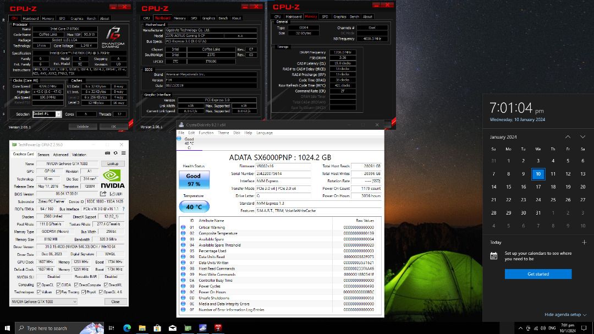Toggle the Vulkan checkbox in GPU-Z

(38, 292)
